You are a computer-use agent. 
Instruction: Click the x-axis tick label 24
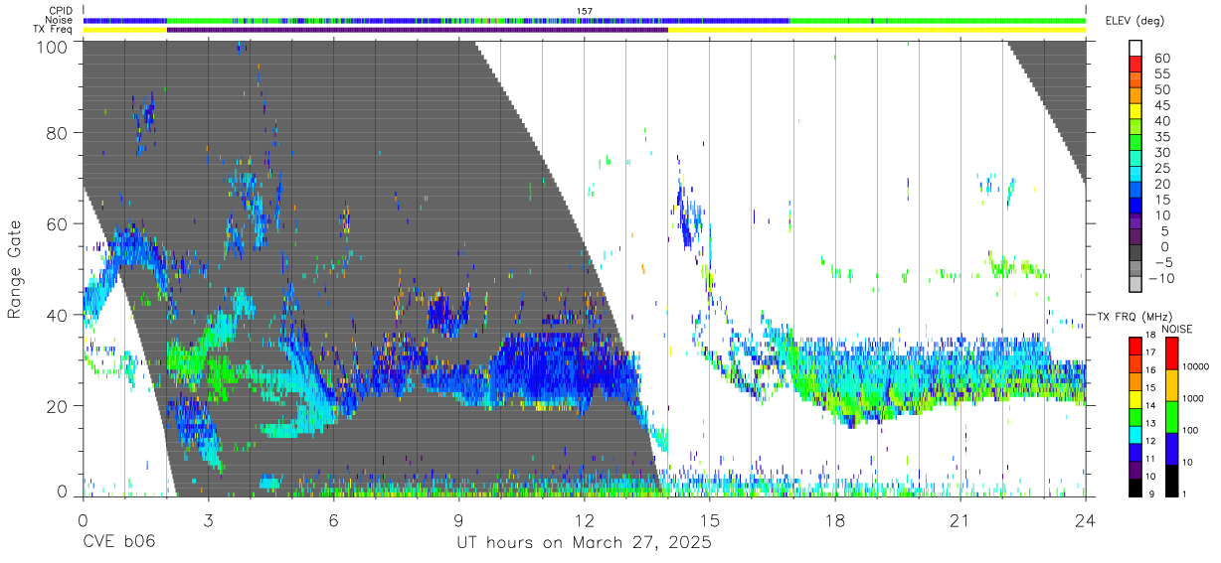coord(1085,519)
